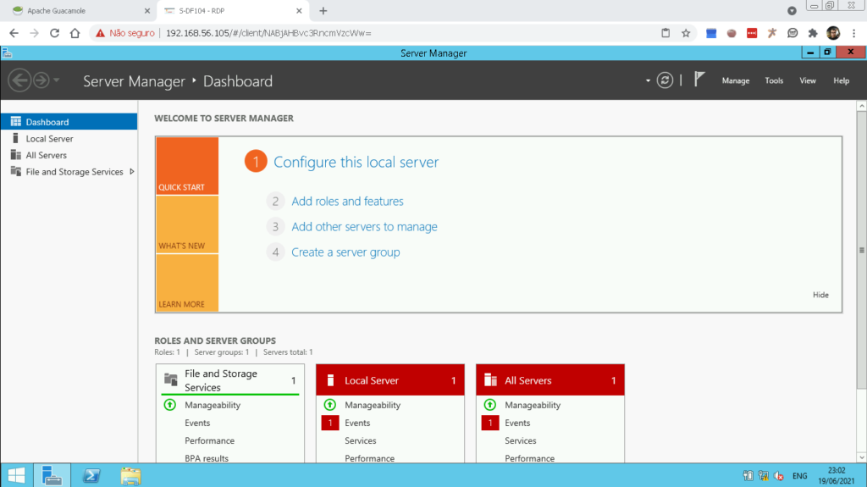Click Configure this local server link
The width and height of the screenshot is (867, 487).
[356, 162]
